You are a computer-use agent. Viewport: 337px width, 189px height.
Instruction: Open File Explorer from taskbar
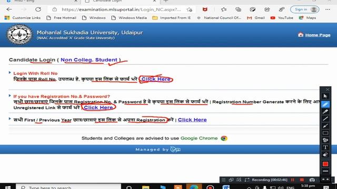[146, 187]
